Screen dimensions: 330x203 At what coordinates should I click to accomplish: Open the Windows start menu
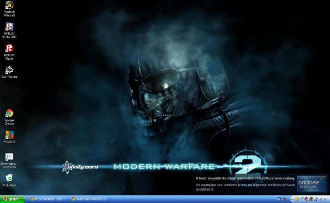[12, 199]
